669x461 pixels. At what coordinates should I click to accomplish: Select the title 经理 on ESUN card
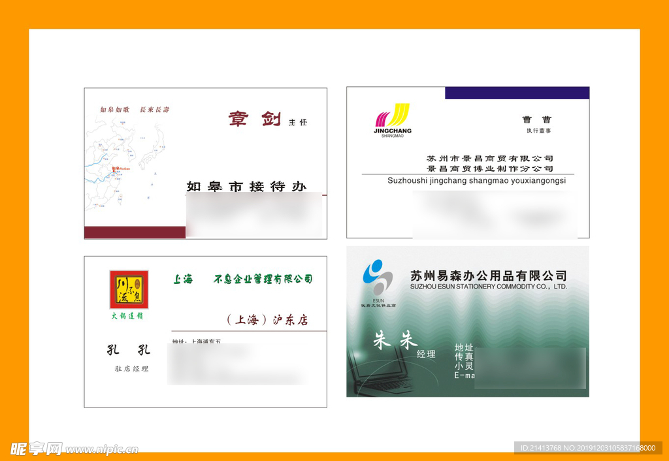426,354
